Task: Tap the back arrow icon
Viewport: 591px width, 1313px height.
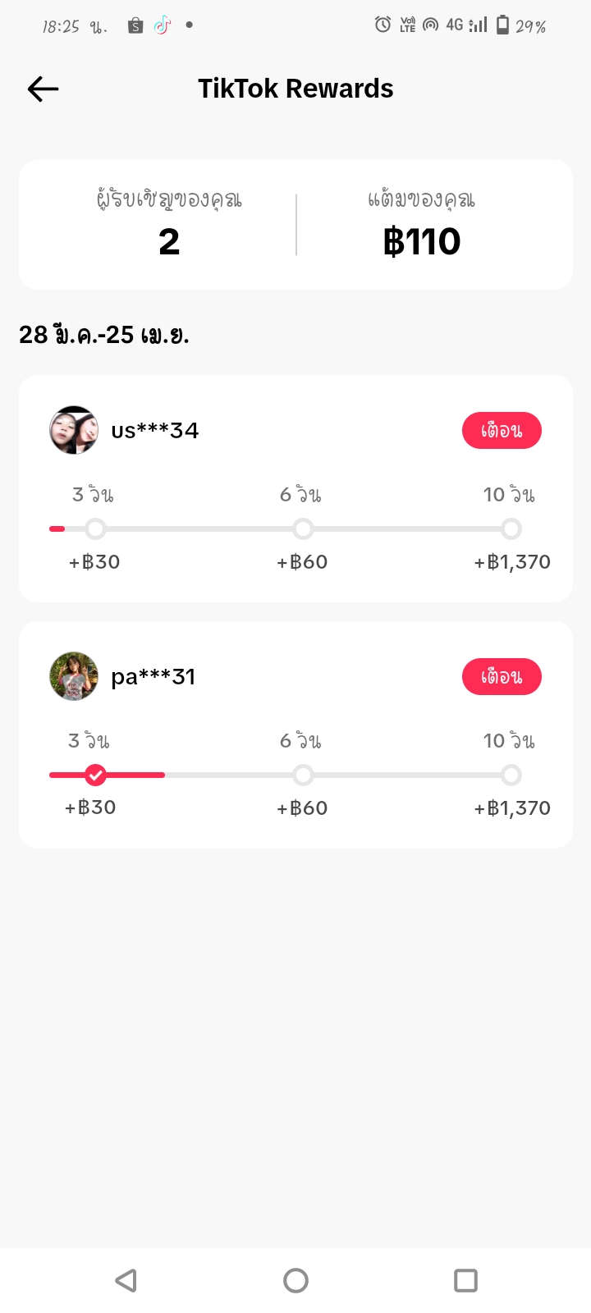Action: (43, 89)
